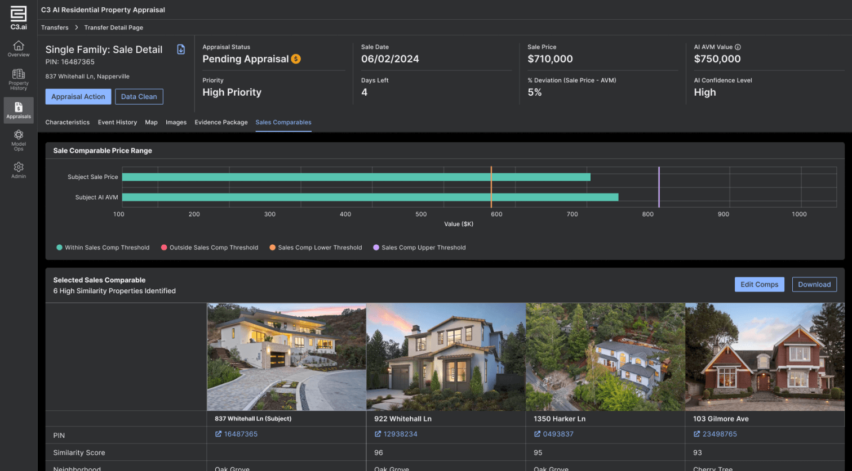This screenshot has height=471, width=852.
Task: Click address 837 Whitehall Ln, Napperville
Action: point(87,77)
